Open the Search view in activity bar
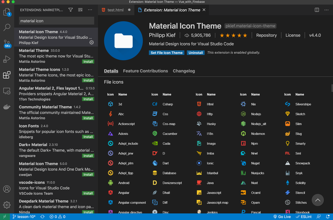 [7, 27]
